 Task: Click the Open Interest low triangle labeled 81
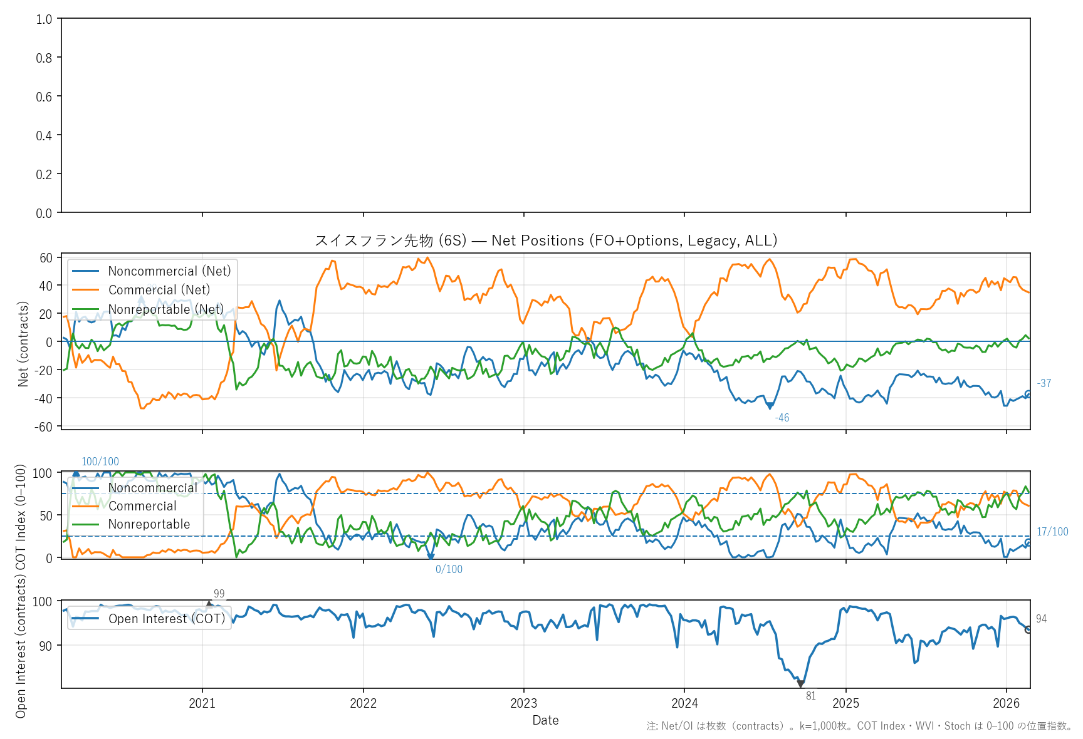coord(800,684)
